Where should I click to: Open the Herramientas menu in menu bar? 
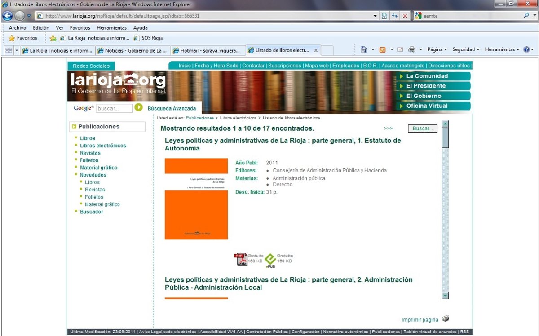click(112, 28)
